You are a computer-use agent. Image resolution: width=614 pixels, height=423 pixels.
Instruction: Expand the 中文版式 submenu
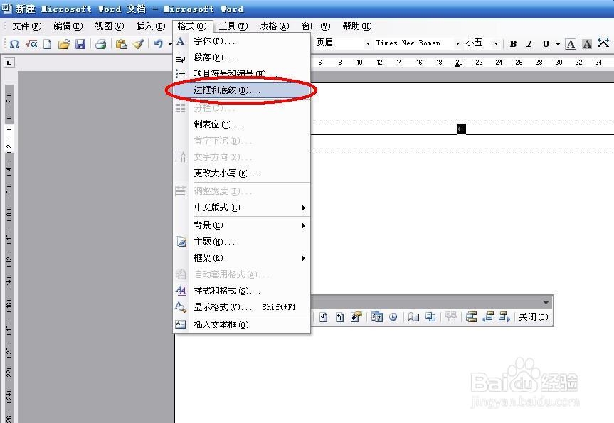(242, 208)
